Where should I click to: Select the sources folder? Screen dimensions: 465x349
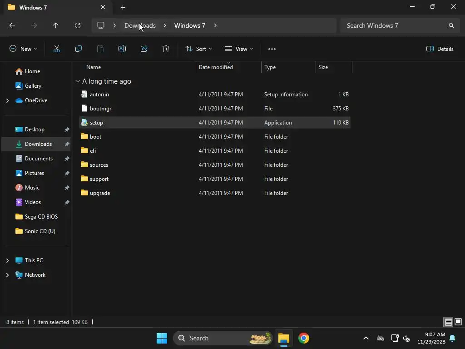coord(215,165)
